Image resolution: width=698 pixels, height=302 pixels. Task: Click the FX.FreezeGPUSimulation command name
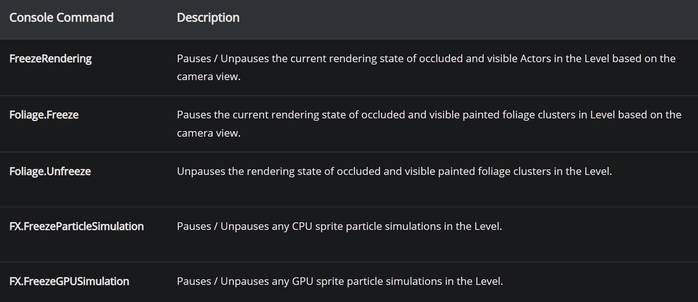click(x=69, y=281)
